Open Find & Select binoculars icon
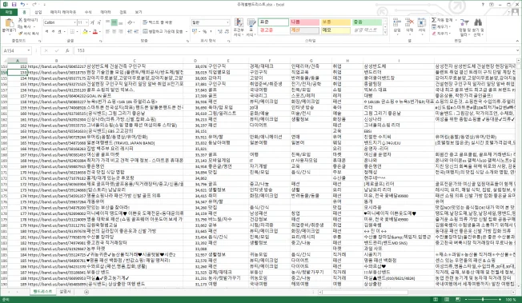 click(x=478, y=22)
